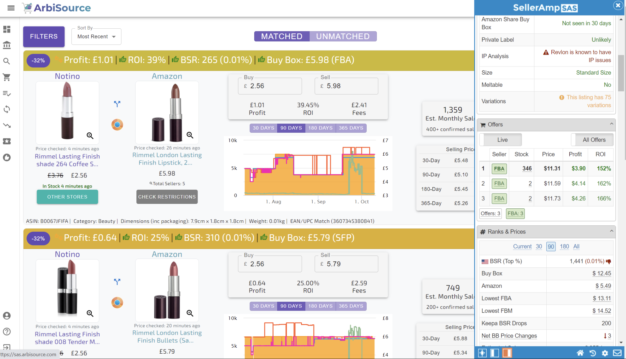This screenshot has width=626, height=359.
Task: Open the account profile icon in sidebar
Action: point(7,316)
